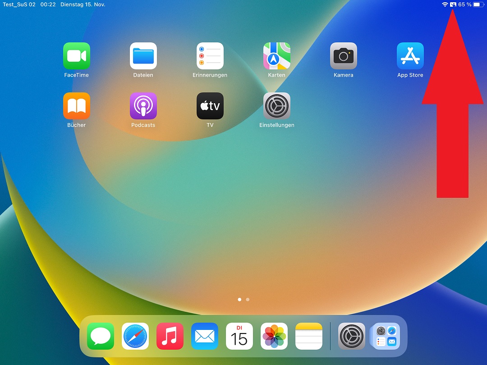Tap the Kamera label text
The image size is (487, 365).
pos(344,75)
